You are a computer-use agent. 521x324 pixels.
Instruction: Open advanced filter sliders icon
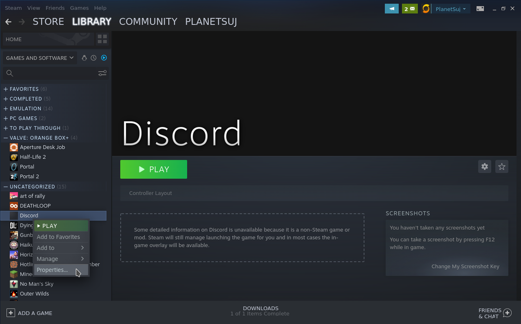tap(102, 73)
